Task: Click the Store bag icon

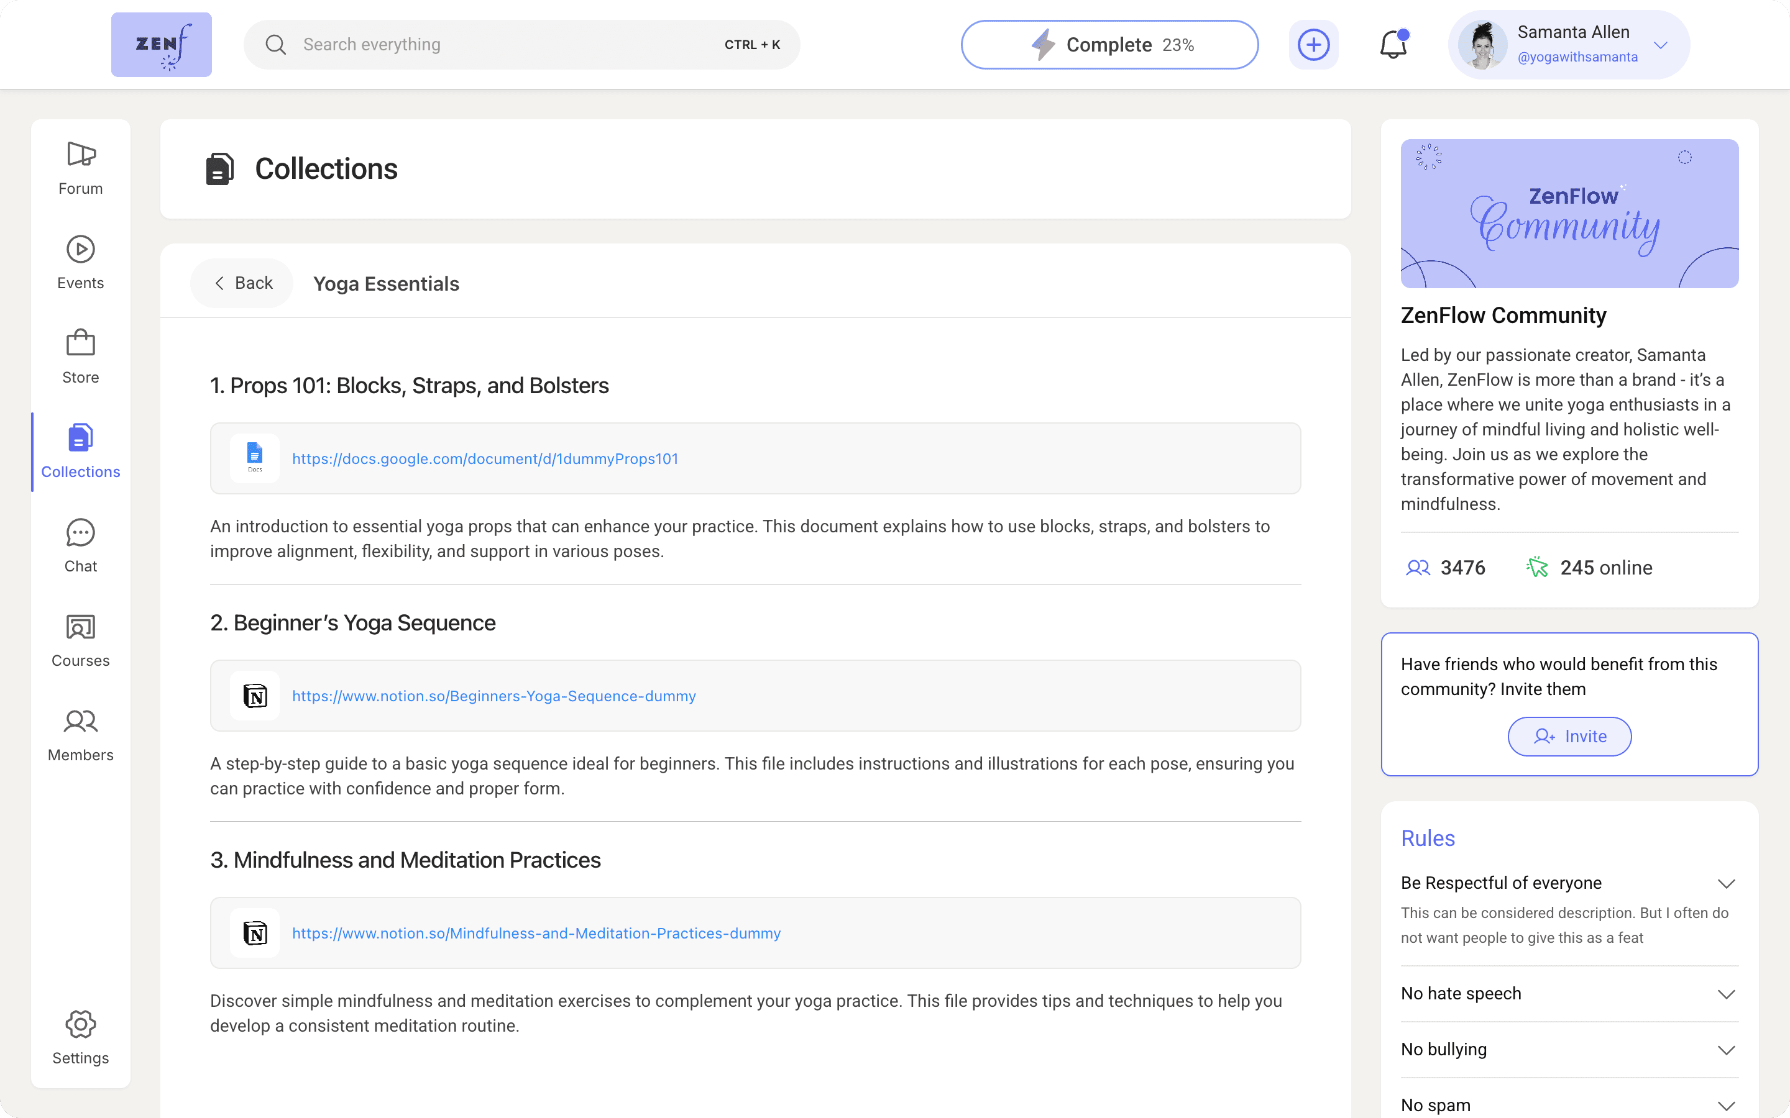Action: pos(81,342)
